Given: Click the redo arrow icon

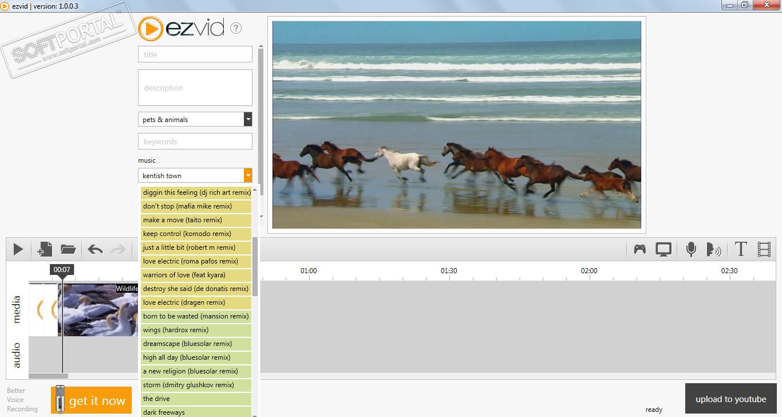Looking at the screenshot, I should 118,249.
